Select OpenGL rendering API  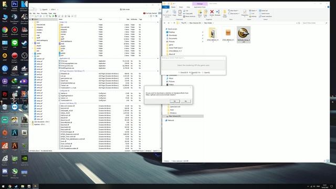point(206,72)
